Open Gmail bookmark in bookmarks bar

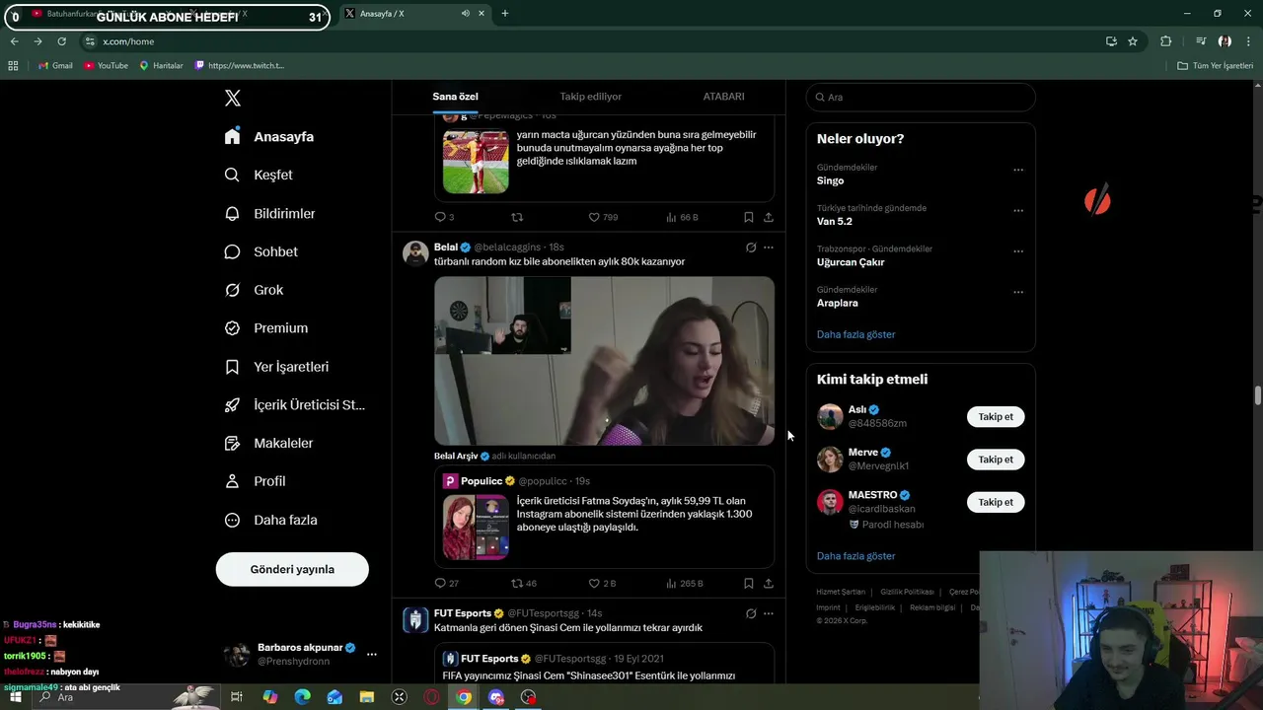pyautogui.click(x=55, y=65)
